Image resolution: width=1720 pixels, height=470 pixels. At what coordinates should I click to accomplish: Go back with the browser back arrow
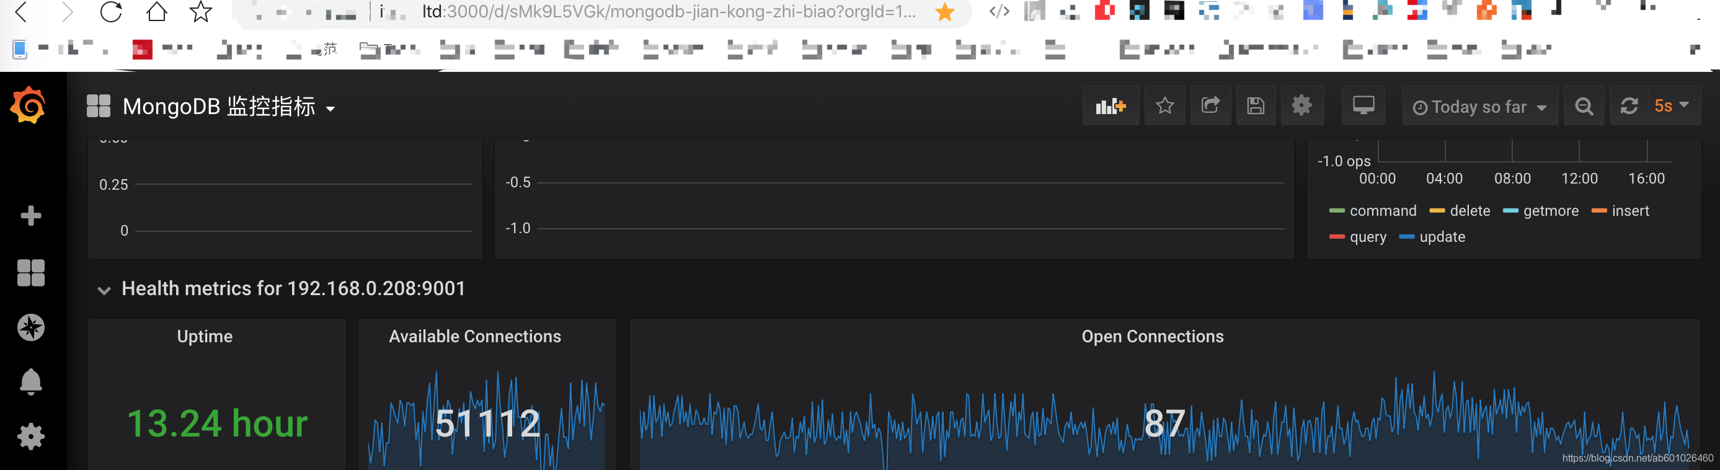[x=21, y=11]
